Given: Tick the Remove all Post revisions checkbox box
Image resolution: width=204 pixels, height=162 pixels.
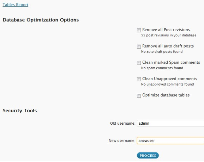Looking at the screenshot, I should [x=139, y=30].
